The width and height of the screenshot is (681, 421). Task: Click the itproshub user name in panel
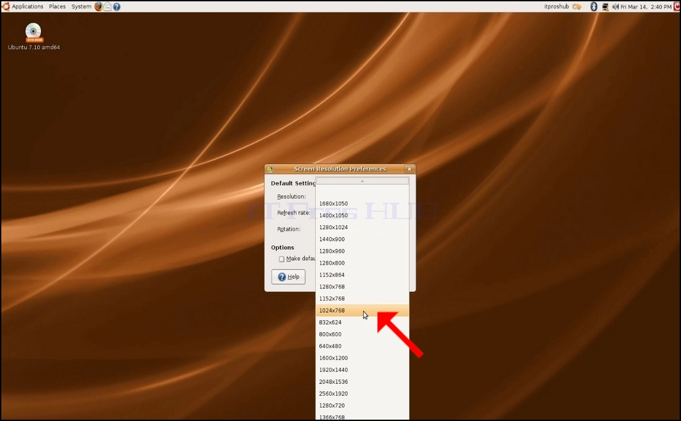(556, 7)
